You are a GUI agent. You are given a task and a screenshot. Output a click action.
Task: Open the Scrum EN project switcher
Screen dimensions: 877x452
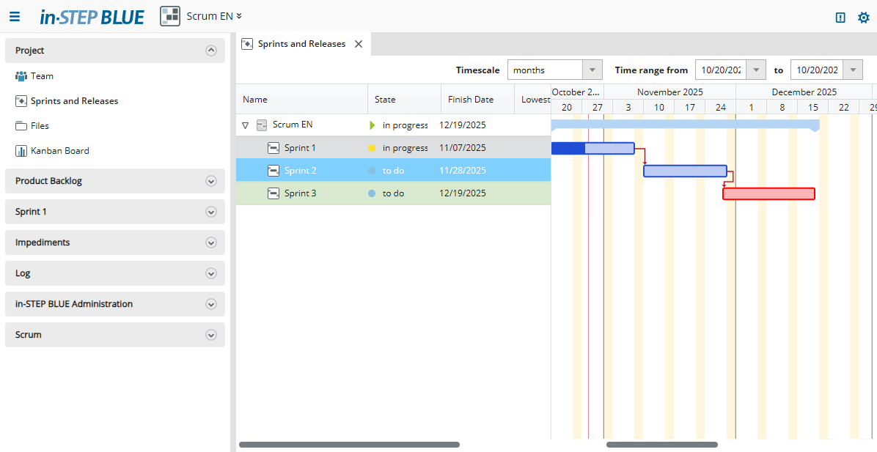click(214, 16)
